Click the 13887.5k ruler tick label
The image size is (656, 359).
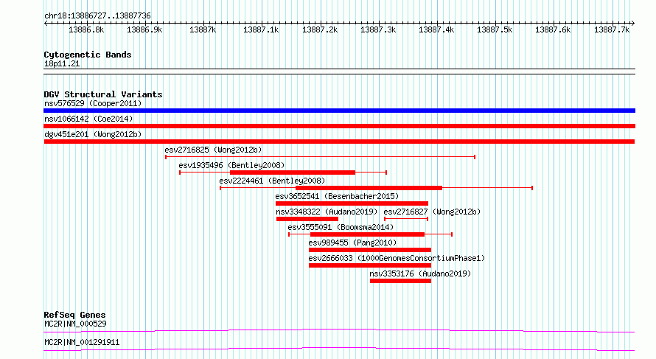point(495,29)
